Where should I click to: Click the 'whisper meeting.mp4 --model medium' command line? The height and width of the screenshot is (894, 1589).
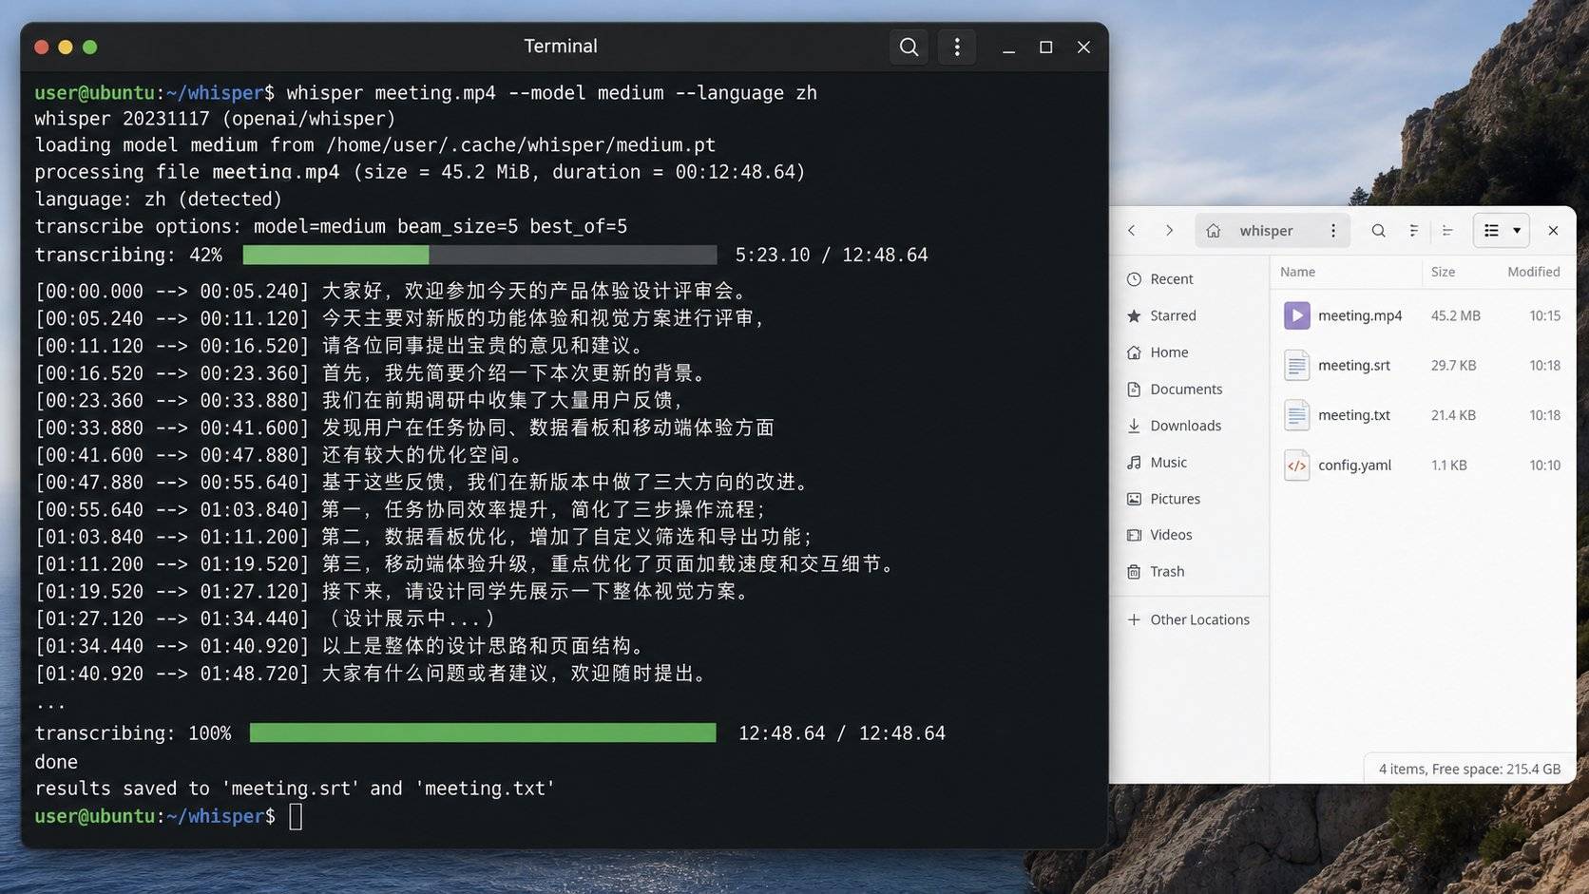(x=551, y=92)
